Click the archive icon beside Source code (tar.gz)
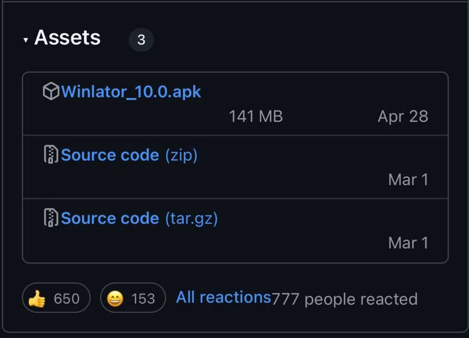The width and height of the screenshot is (469, 338). 51,217
